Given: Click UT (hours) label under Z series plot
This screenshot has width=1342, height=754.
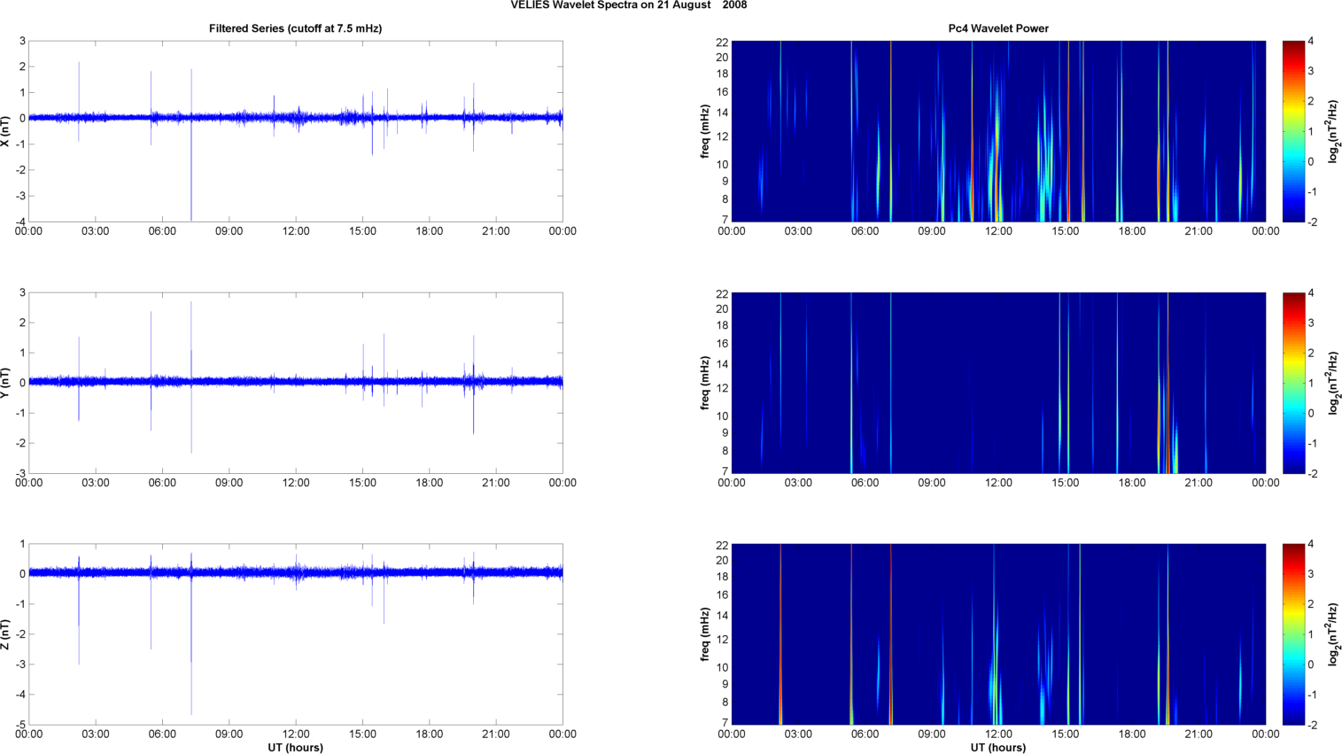Looking at the screenshot, I should [295, 748].
